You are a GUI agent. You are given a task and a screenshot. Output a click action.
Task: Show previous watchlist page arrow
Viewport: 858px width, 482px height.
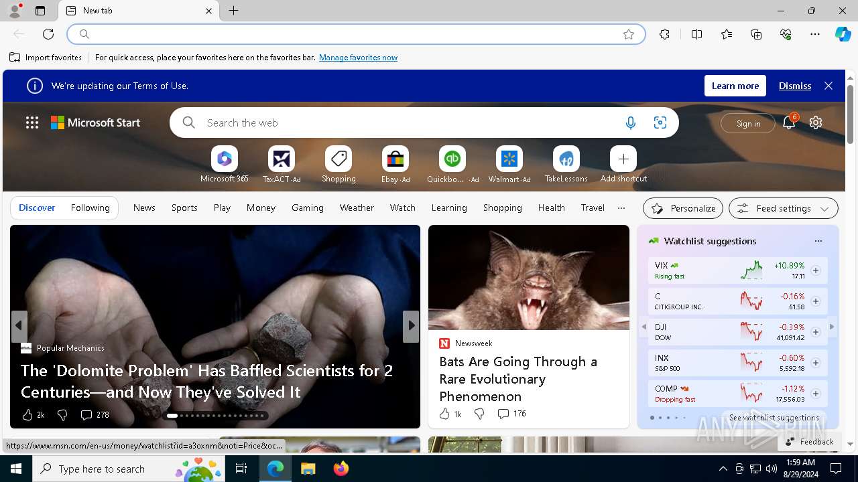pos(644,327)
